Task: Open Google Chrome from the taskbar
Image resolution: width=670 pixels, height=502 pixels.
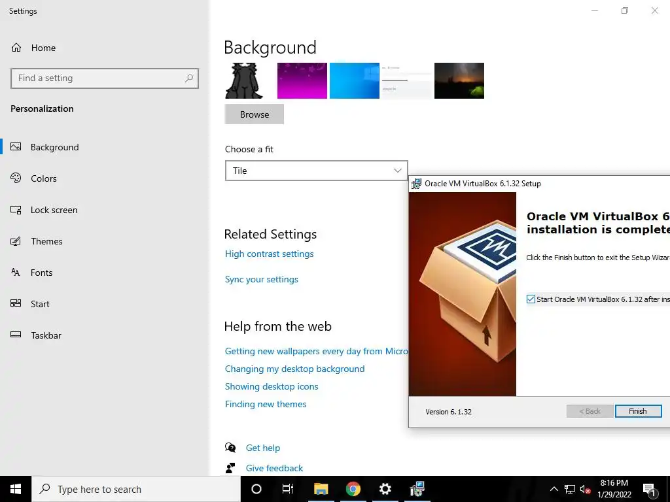Action: tap(353, 489)
